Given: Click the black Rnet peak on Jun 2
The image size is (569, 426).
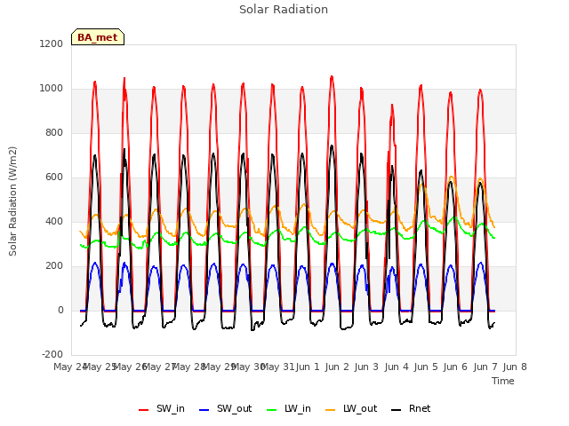Looking at the screenshot, I should (332, 146).
